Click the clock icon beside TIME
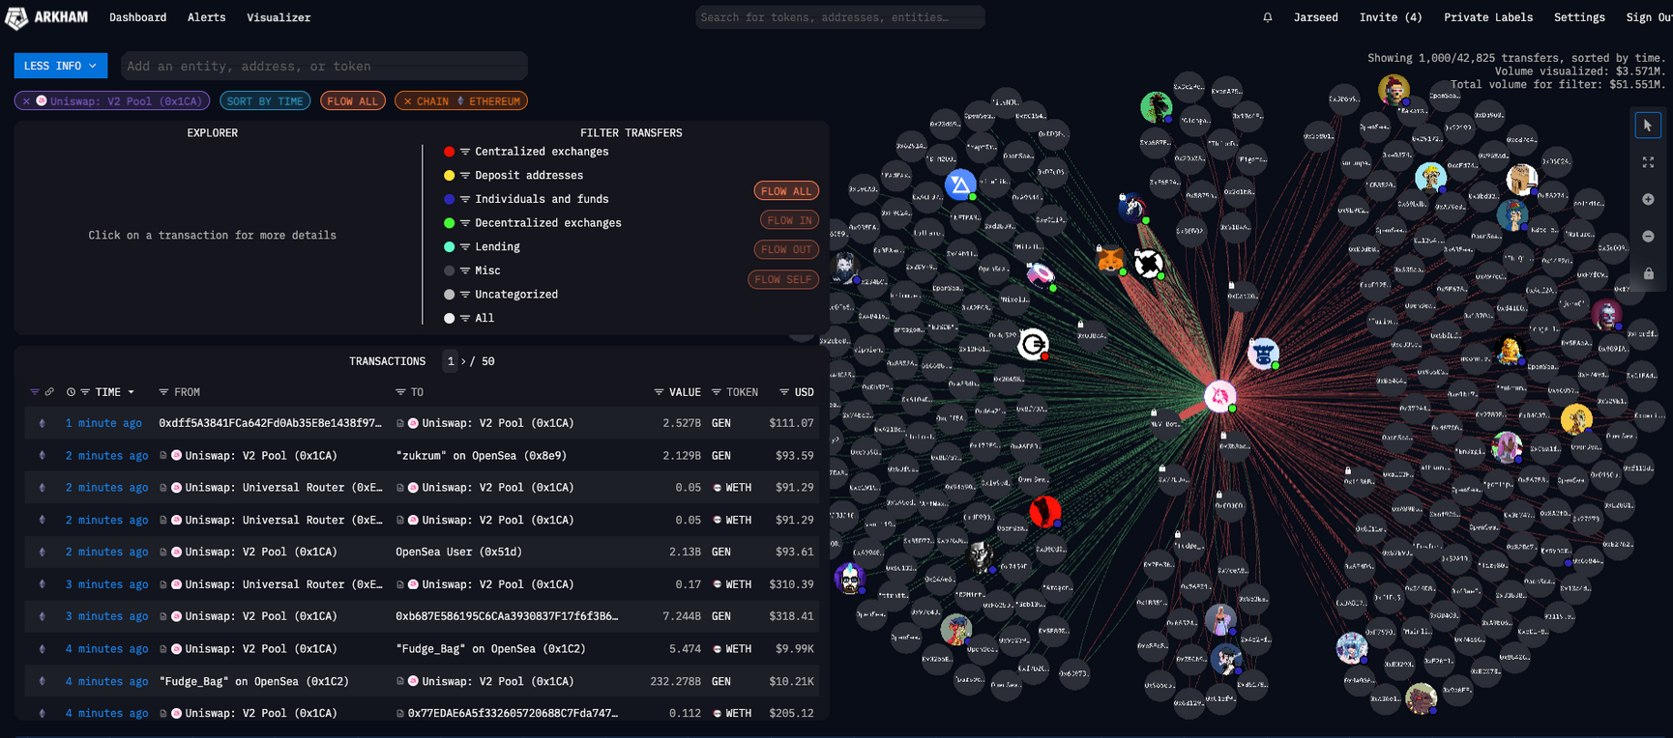The image size is (1673, 738). coord(71,392)
